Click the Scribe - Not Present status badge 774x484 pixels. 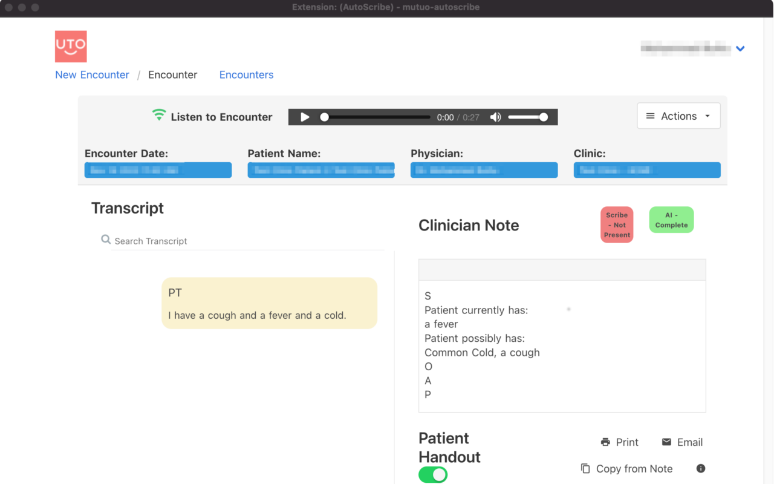click(x=617, y=224)
